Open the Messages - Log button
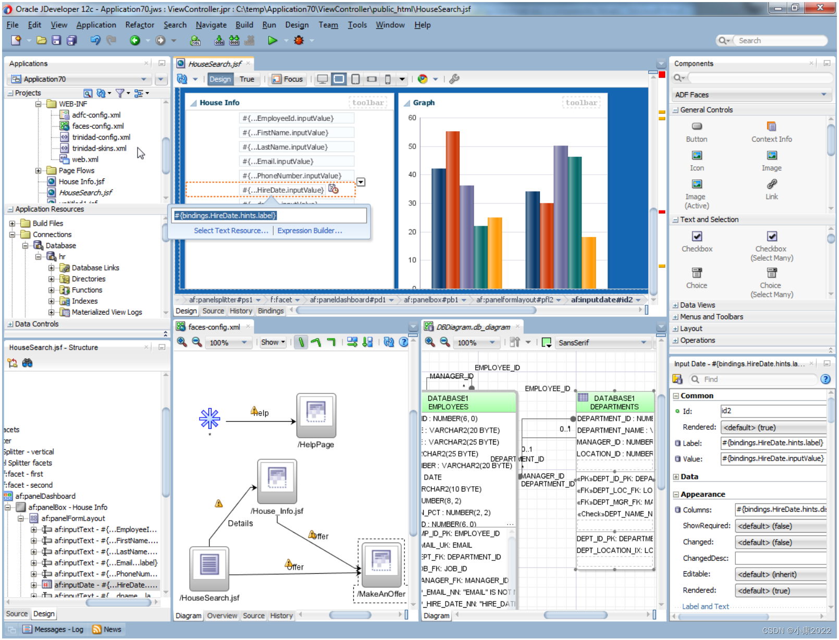The image size is (839, 640). click(53, 630)
